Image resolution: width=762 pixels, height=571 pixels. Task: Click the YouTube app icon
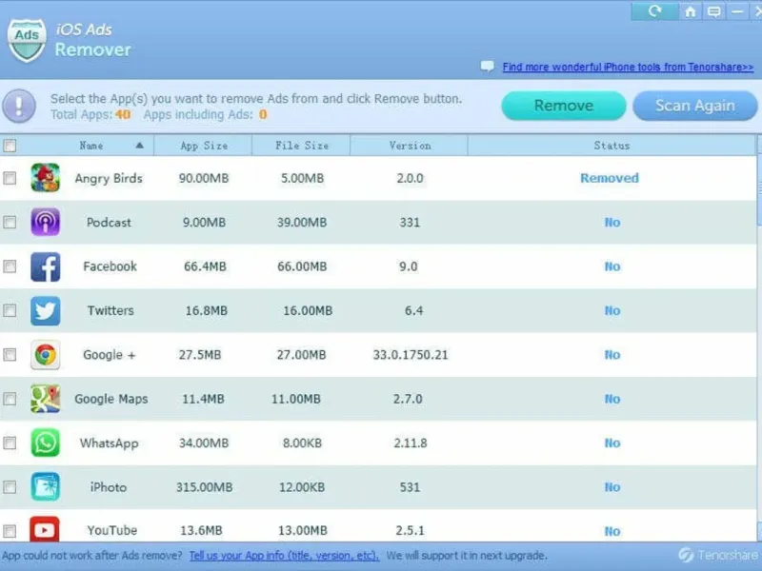[x=45, y=529]
